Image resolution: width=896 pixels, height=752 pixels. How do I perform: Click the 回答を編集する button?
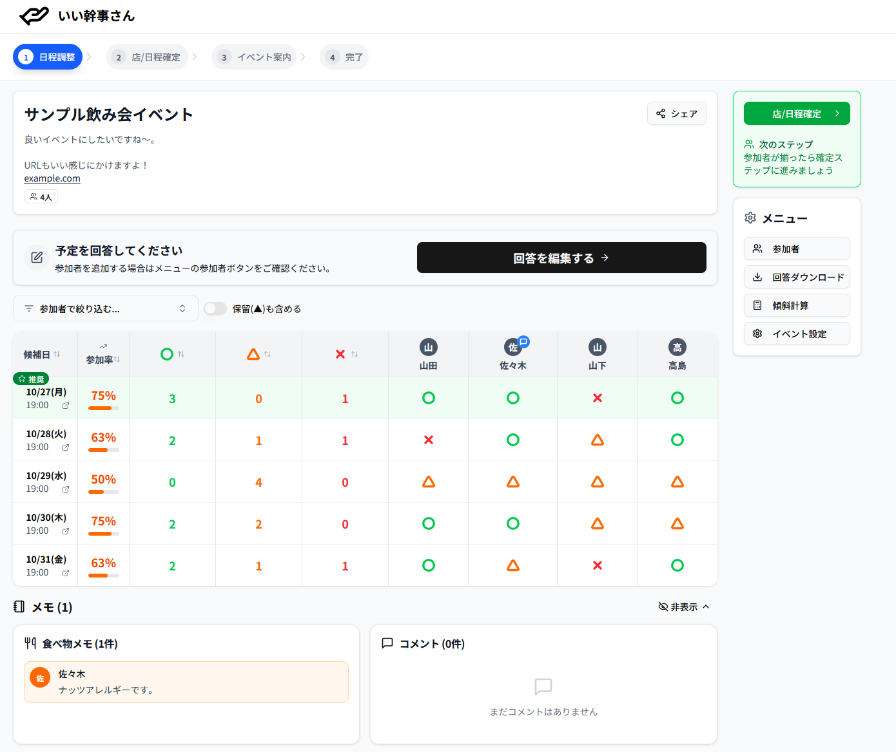561,258
